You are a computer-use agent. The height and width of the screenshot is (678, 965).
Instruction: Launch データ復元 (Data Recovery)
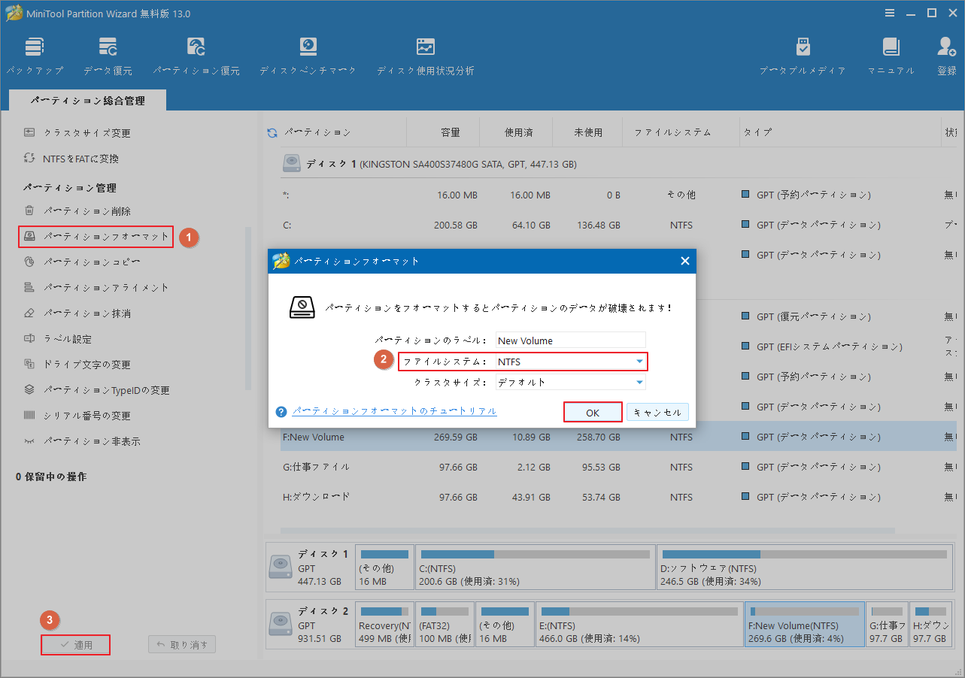tap(108, 56)
